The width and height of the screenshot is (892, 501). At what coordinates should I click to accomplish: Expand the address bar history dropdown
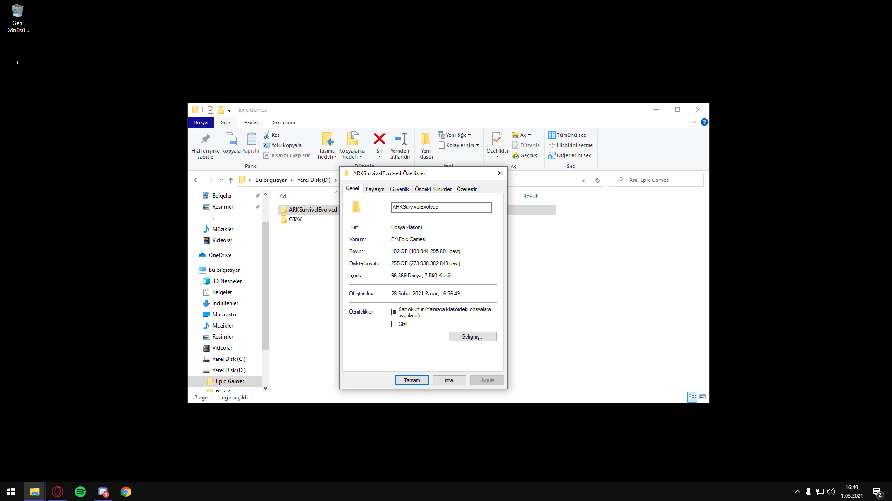point(584,180)
